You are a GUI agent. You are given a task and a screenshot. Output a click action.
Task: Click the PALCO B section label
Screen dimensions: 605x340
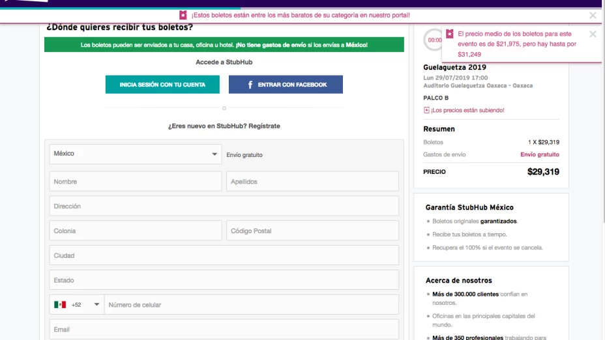435,98
